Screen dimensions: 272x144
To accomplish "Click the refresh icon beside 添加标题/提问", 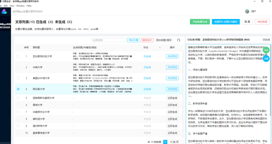I will (x=178, y=40).
